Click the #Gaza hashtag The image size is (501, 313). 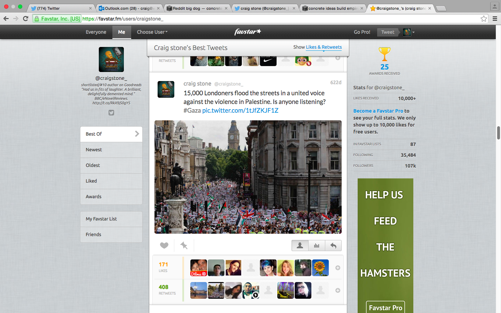tap(192, 111)
